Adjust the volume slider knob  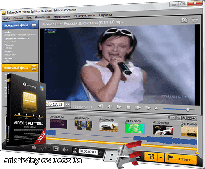coord(188,110)
